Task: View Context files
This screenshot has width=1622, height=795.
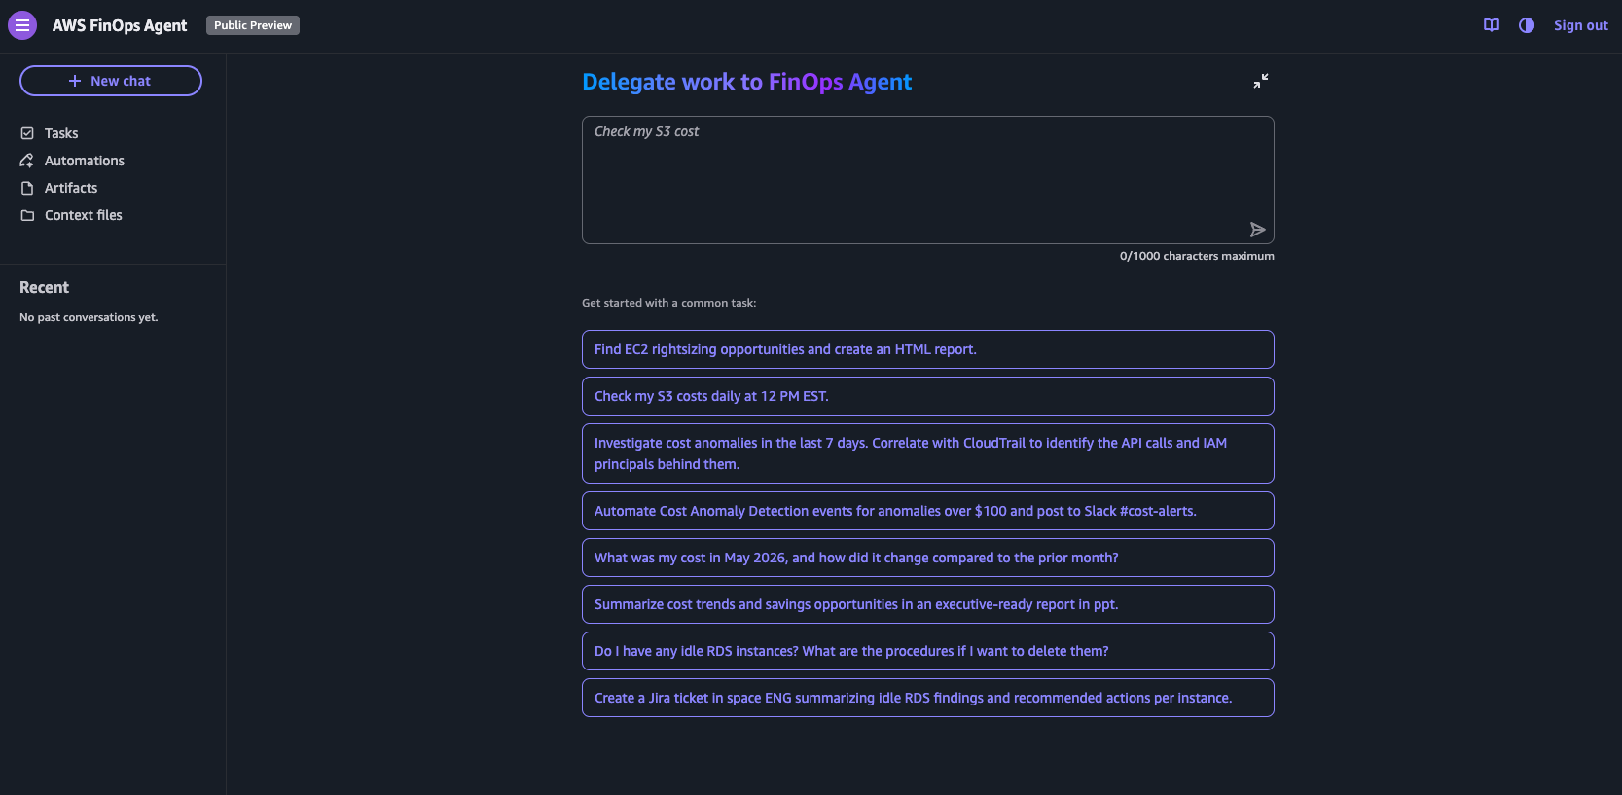Action: click(84, 215)
